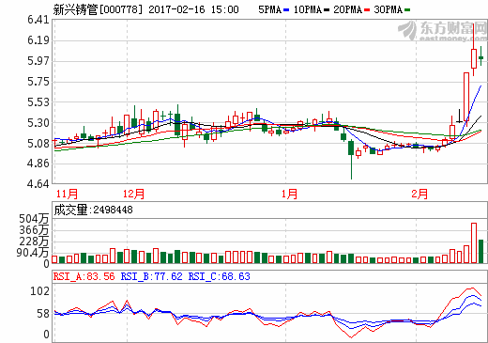Click the 5.08 price axis label
Image resolution: width=488 pixels, height=343 pixels.
[38, 144]
